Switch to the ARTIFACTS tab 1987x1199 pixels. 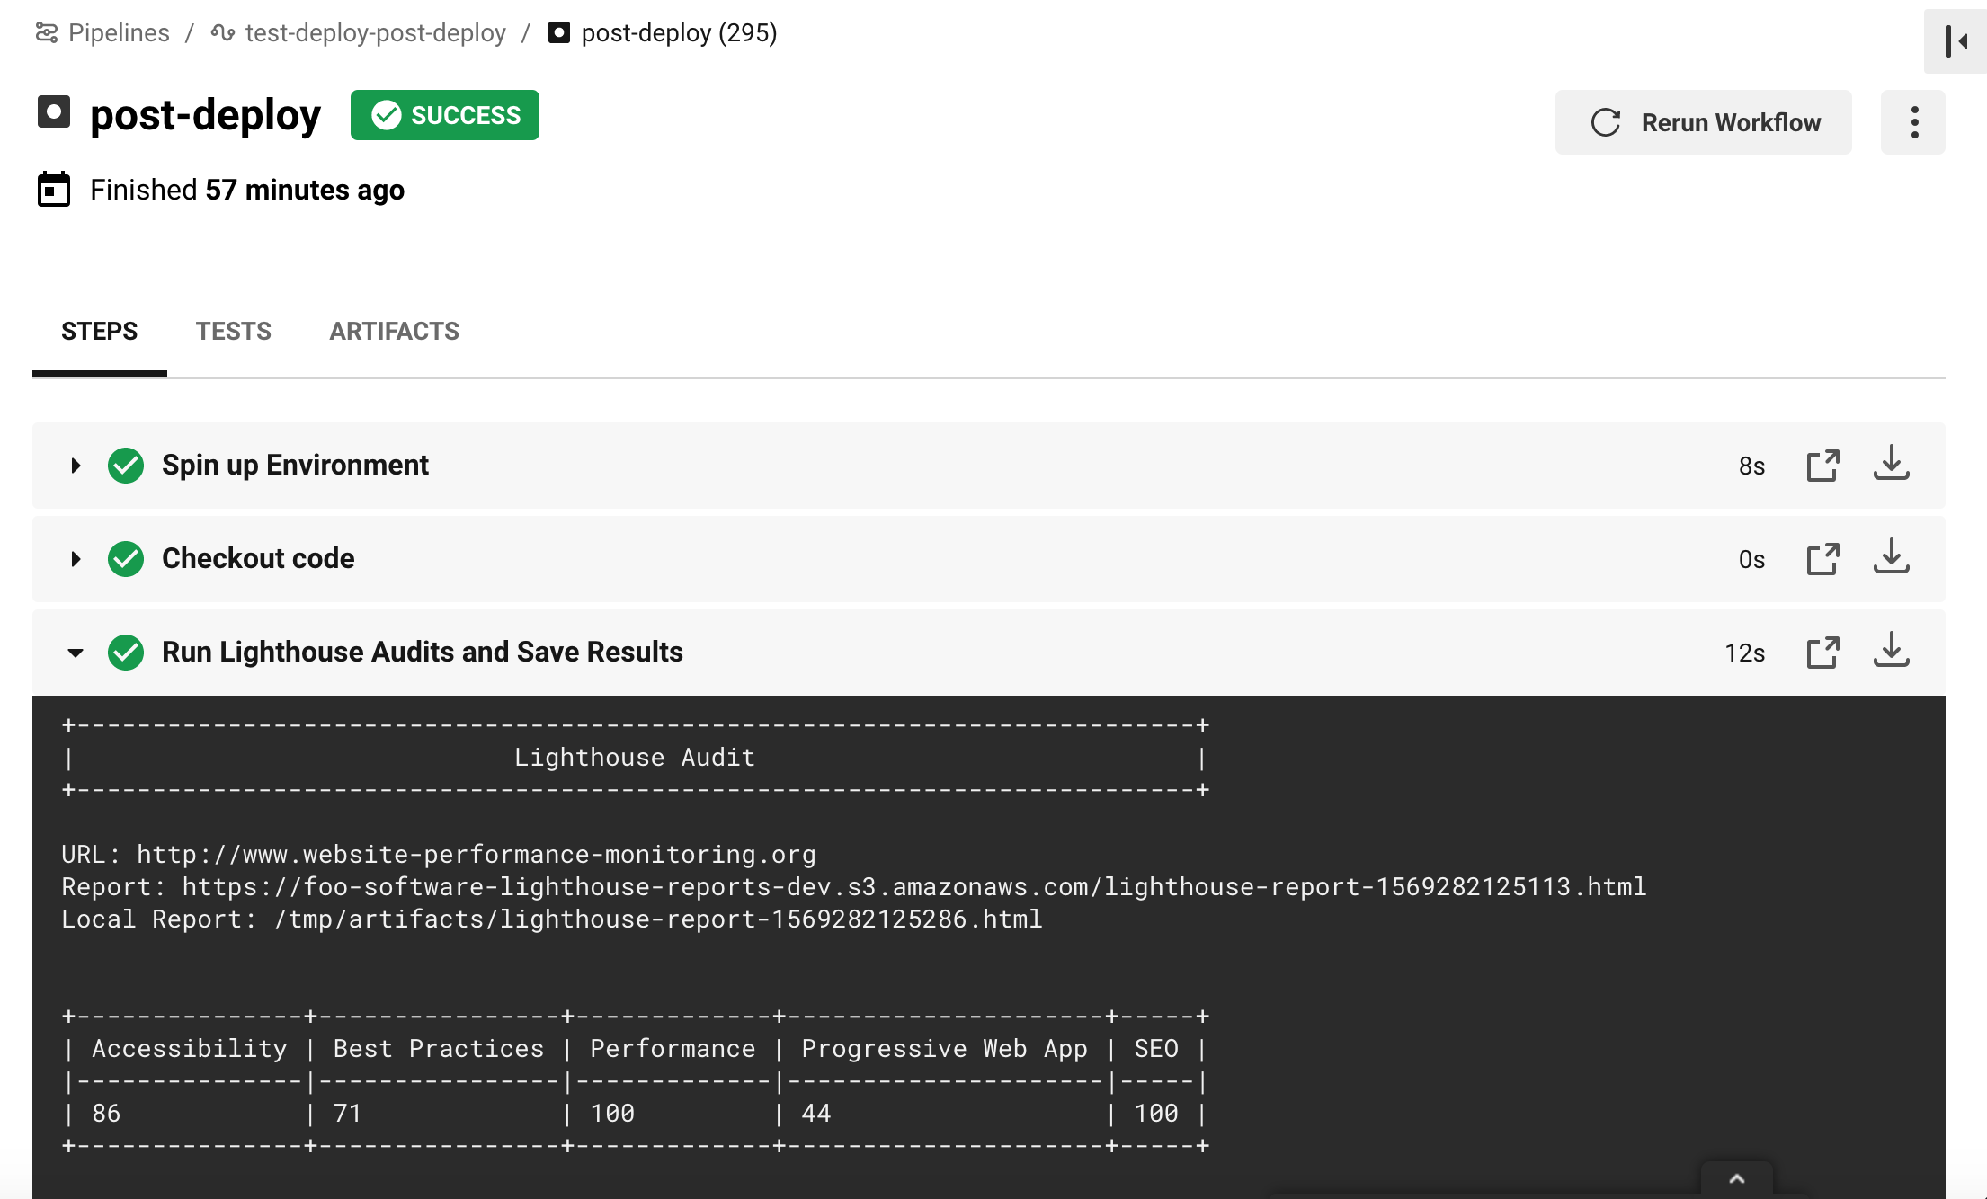[x=394, y=332]
